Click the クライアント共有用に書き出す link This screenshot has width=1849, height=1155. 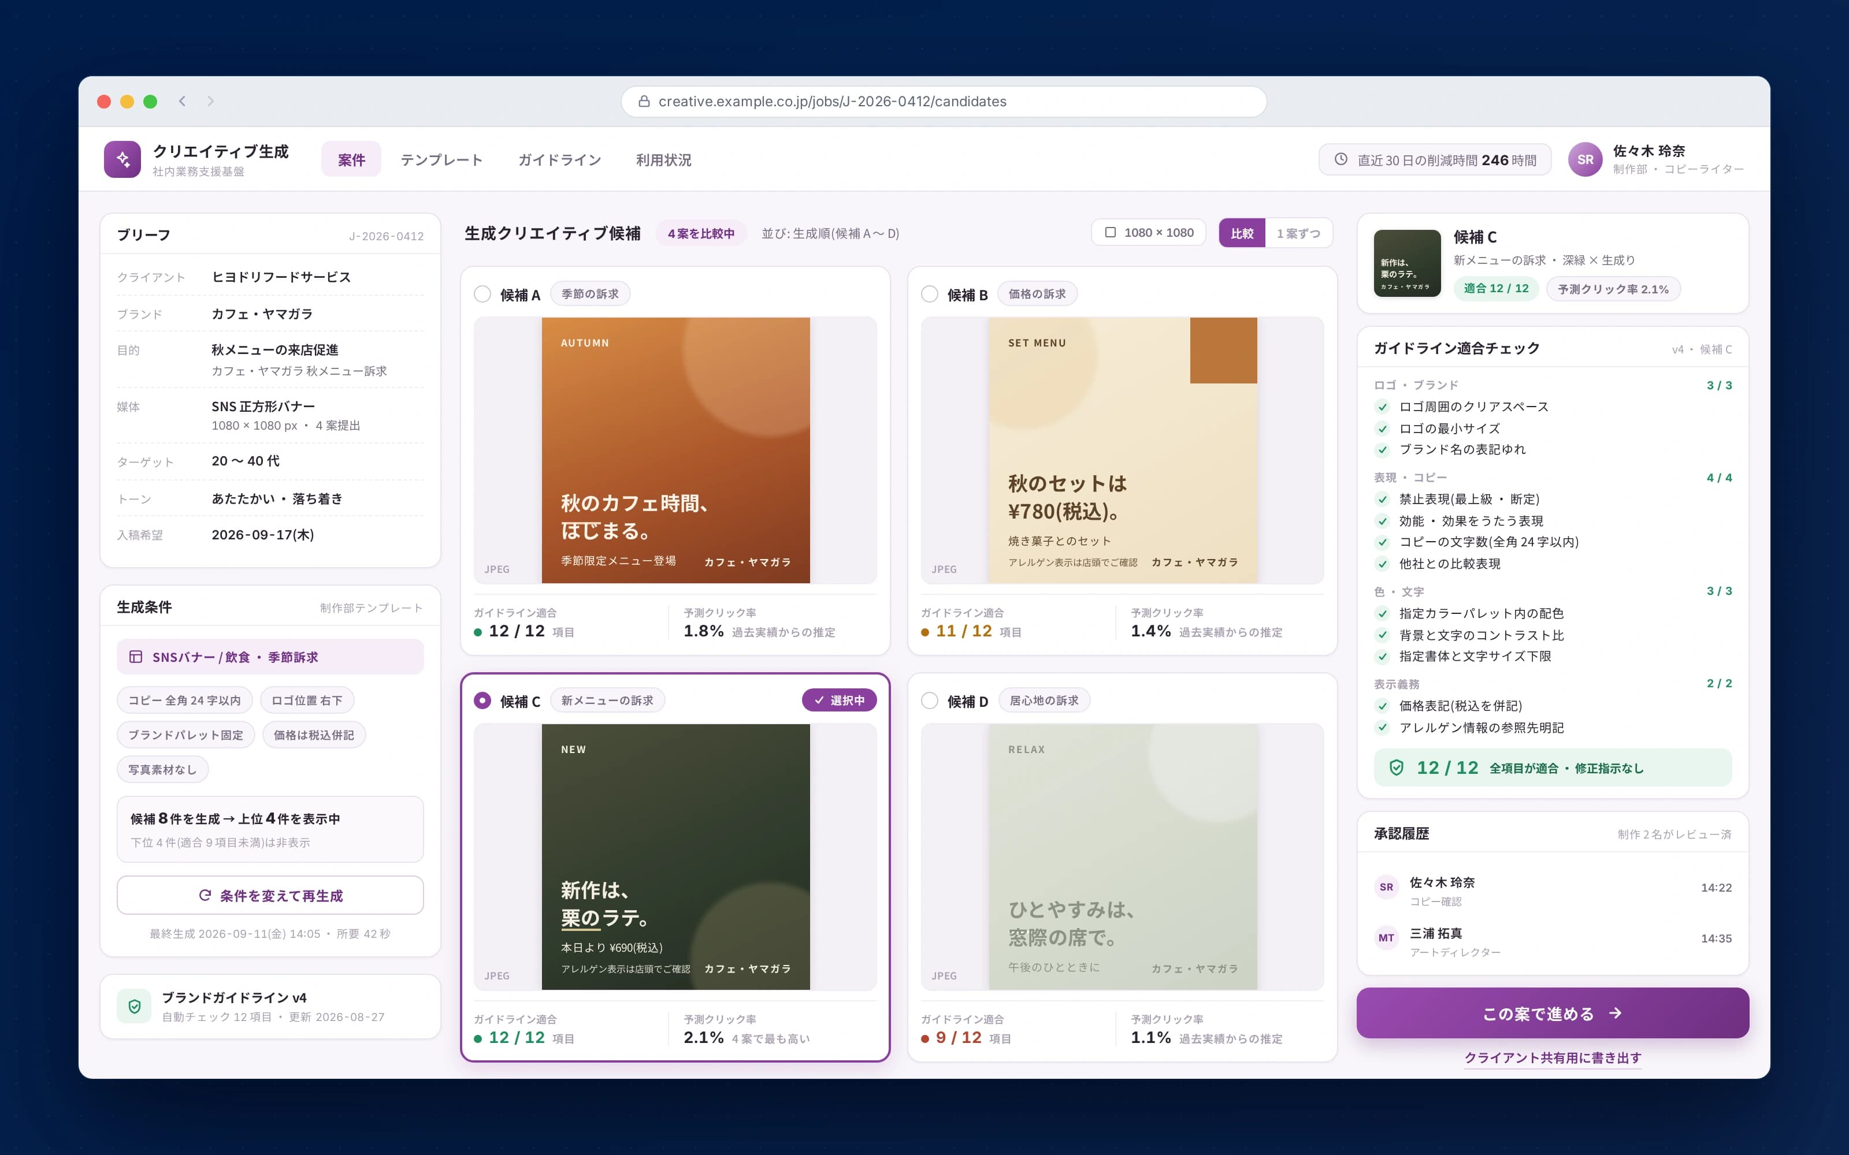tap(1552, 1057)
